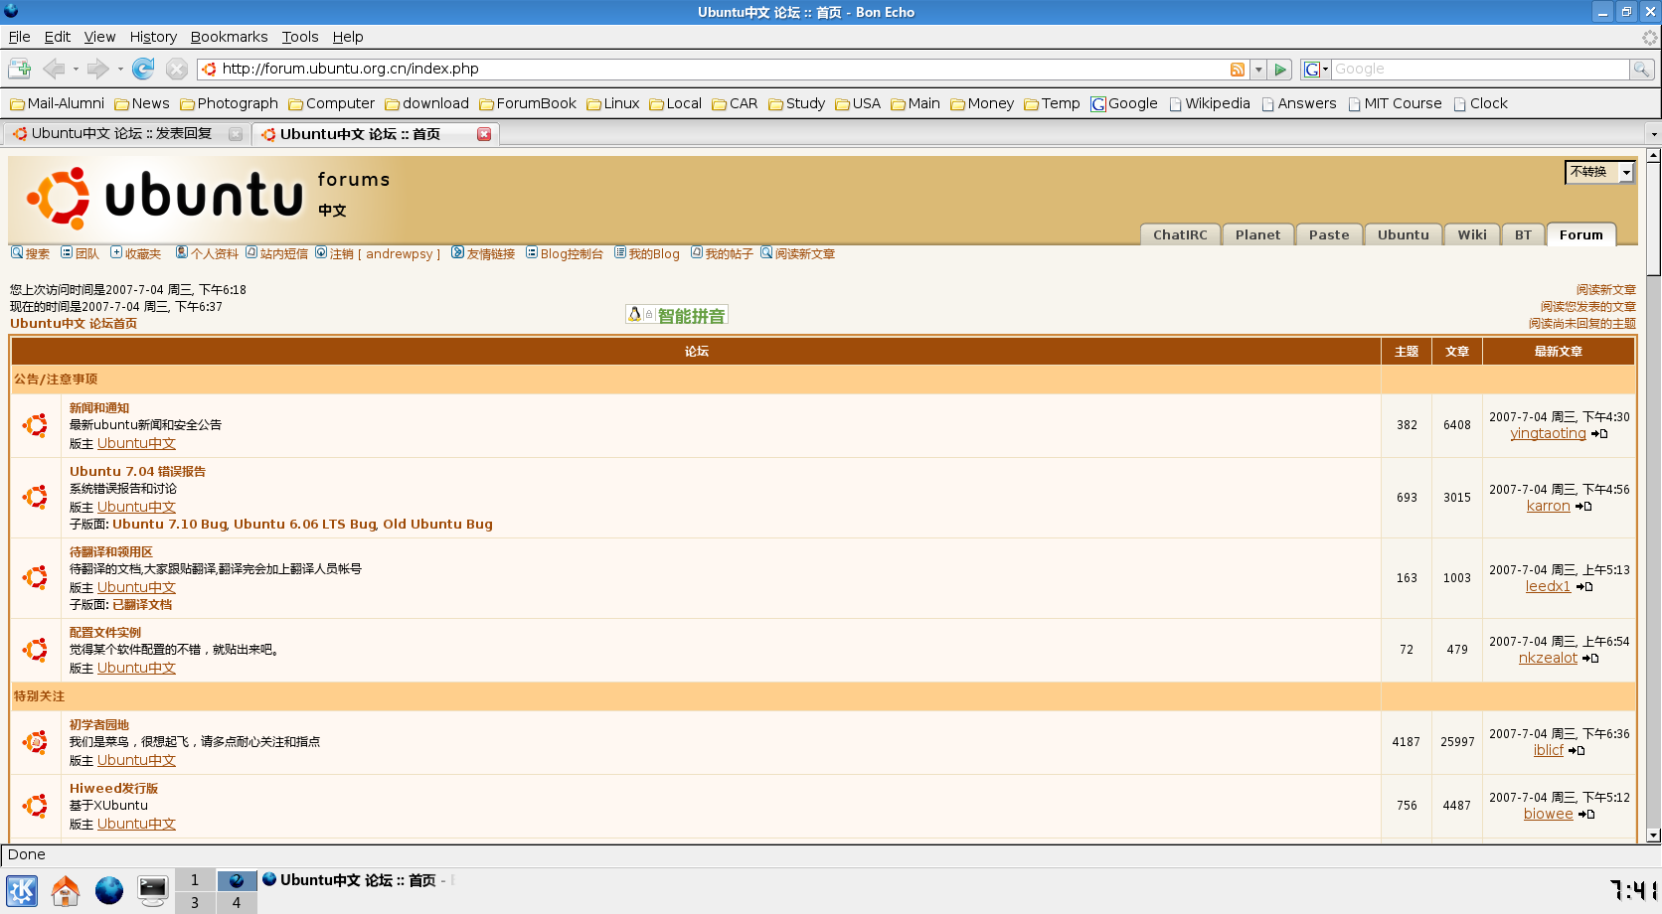Image resolution: width=1662 pixels, height=914 pixels.
Task: Open the Tools menu
Action: (x=299, y=37)
